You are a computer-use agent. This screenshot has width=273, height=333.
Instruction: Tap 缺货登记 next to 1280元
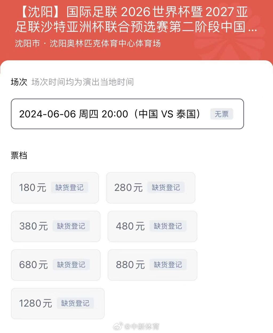click(75, 303)
